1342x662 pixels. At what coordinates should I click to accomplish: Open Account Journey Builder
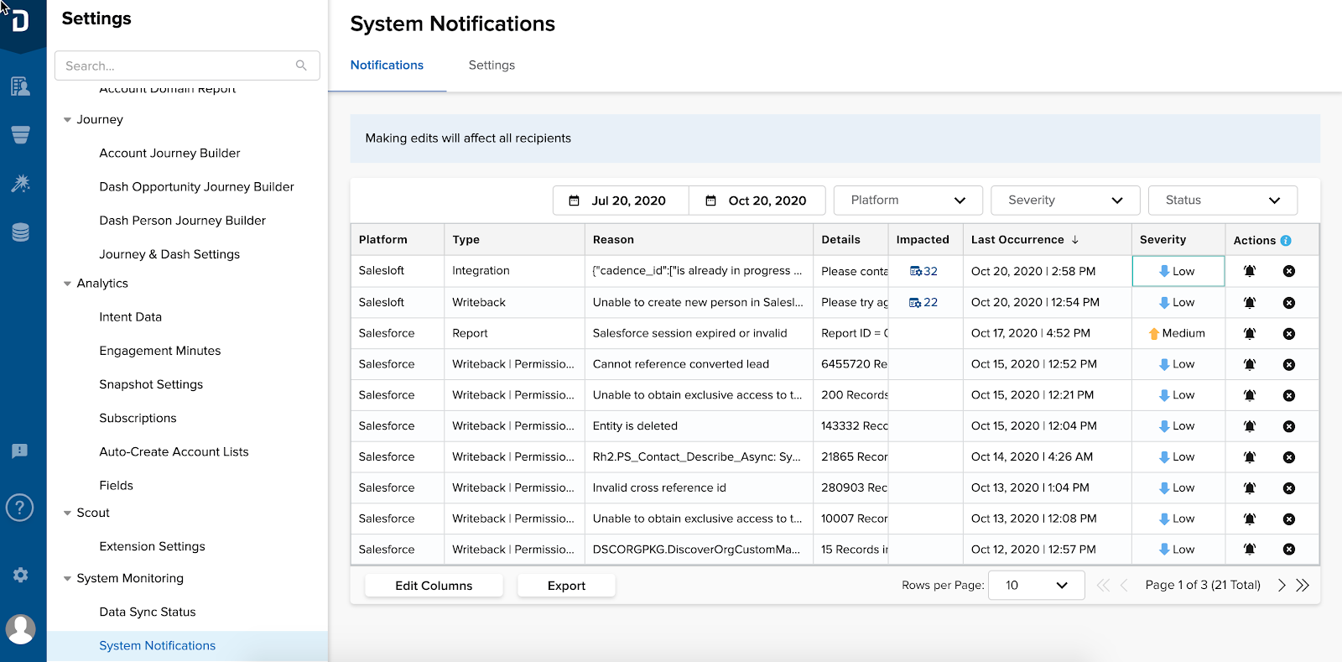[x=169, y=154]
